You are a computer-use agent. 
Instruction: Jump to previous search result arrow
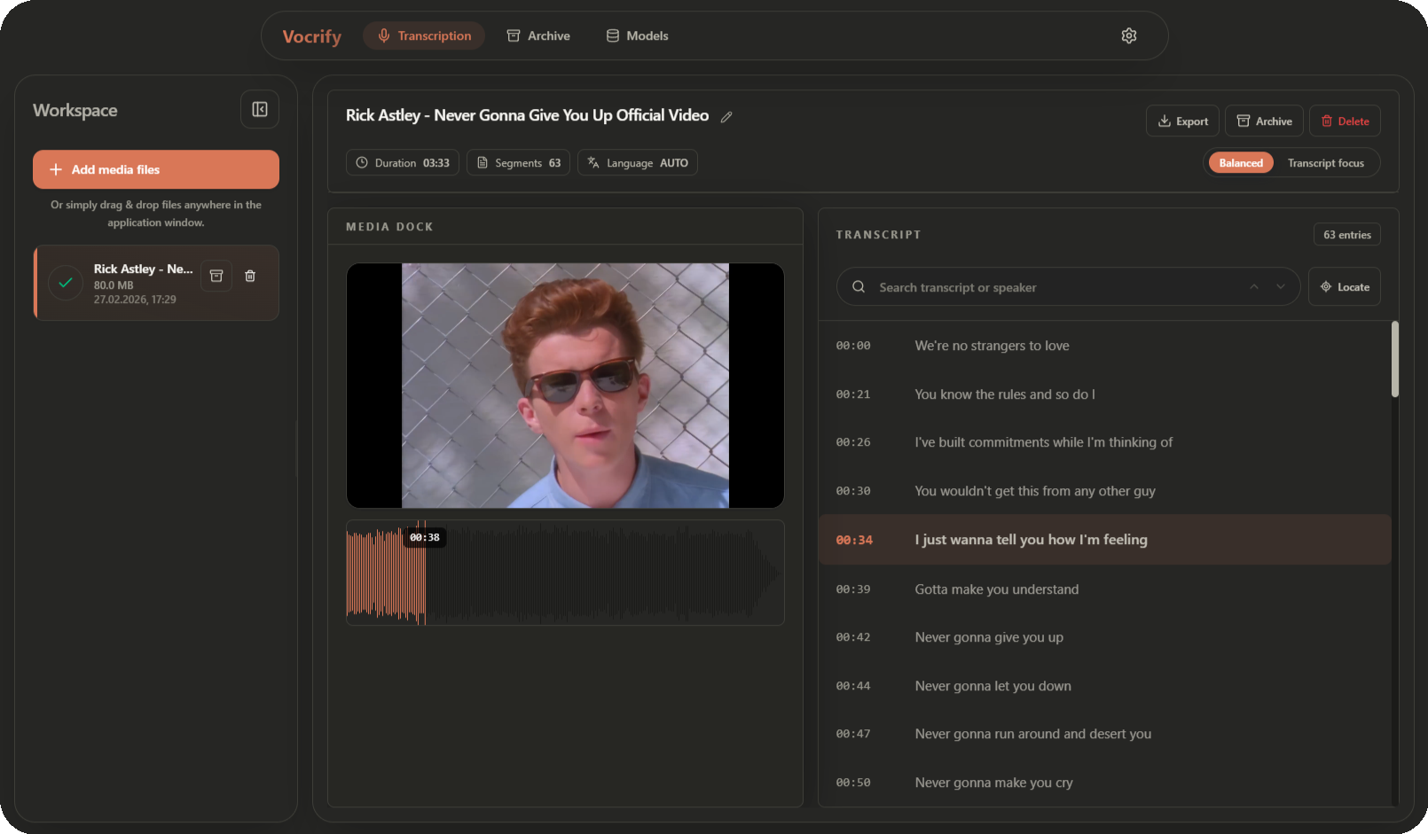(1254, 287)
